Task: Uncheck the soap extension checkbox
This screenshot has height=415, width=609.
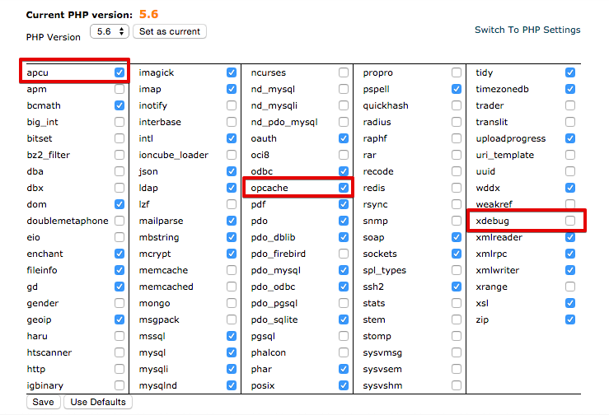Action: pyautogui.click(x=457, y=237)
